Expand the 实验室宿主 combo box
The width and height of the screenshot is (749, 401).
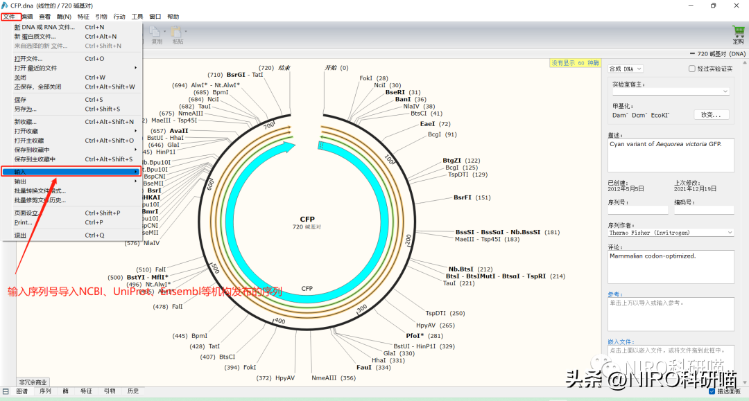point(670,91)
